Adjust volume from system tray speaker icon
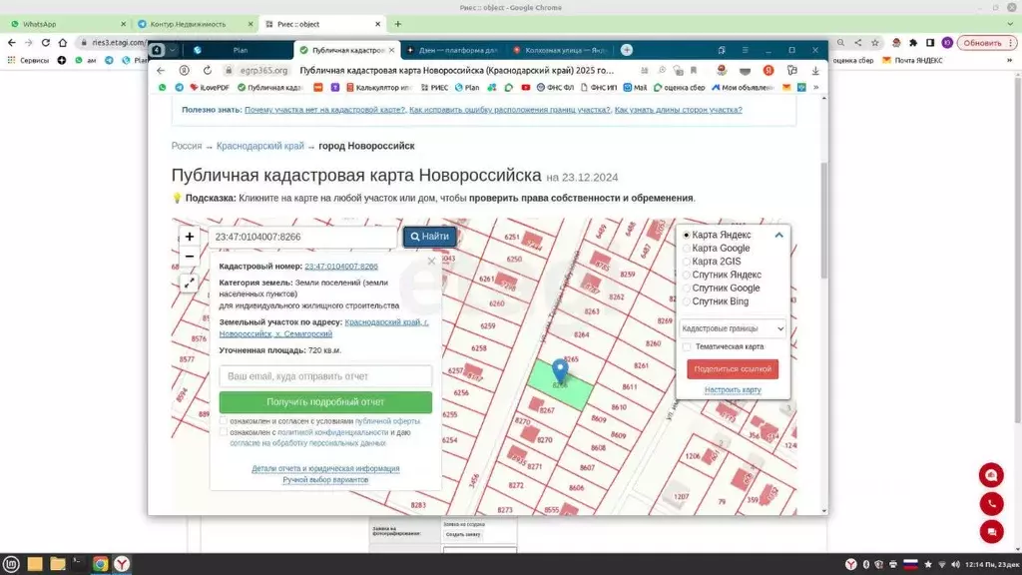The image size is (1022, 575). [955, 565]
